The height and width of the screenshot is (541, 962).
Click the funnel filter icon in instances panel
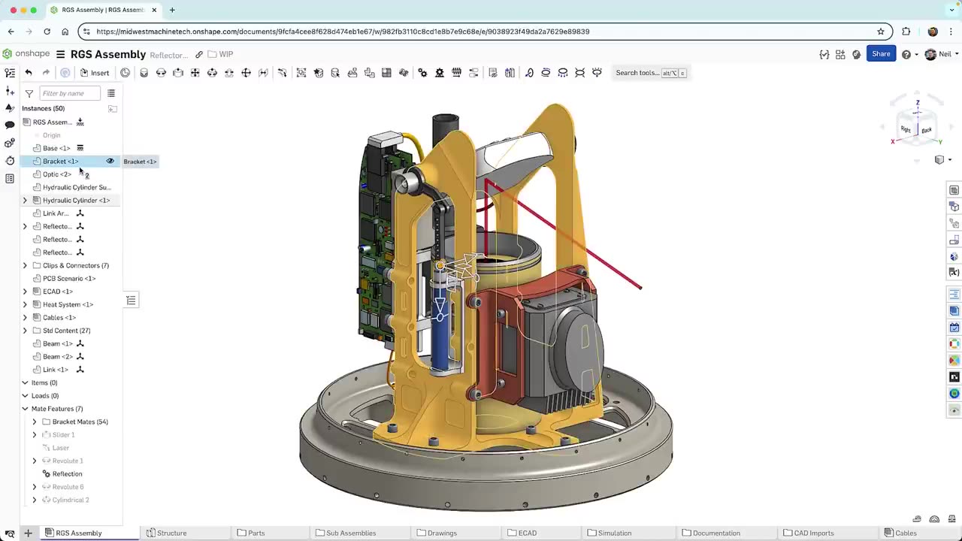(29, 93)
